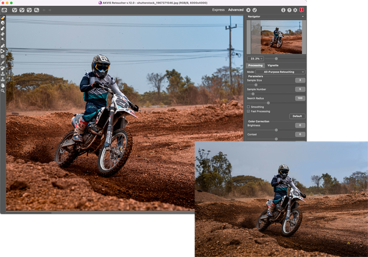Viewport: 368px width, 257px height.
Task: Collapse the Navigator panel
Action: point(303,17)
